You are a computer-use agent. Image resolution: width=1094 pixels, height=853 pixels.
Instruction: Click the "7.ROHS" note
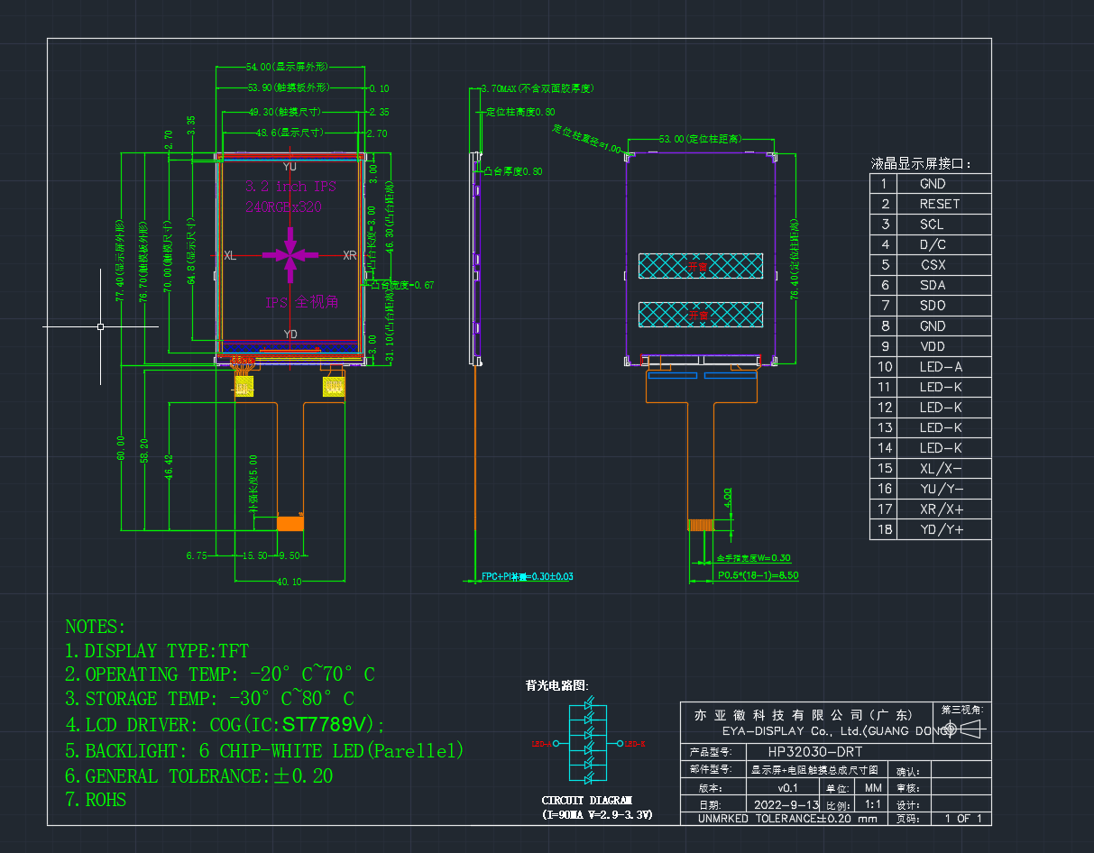point(96,800)
